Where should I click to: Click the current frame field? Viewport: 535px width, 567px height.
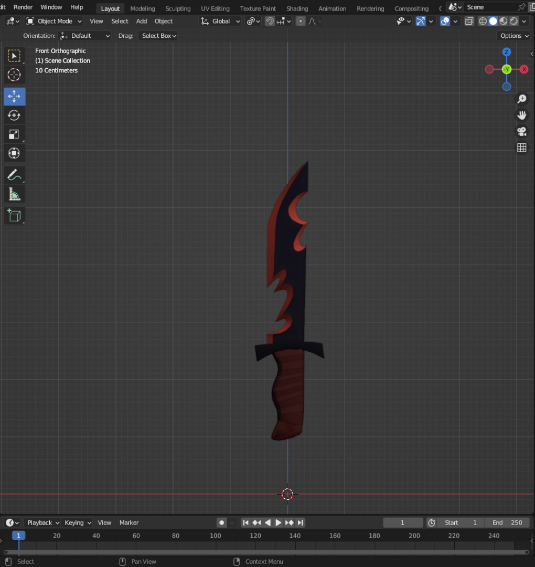pos(402,522)
